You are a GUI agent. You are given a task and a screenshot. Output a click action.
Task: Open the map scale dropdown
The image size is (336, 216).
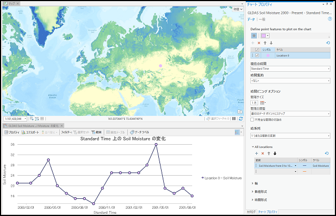pos(25,118)
